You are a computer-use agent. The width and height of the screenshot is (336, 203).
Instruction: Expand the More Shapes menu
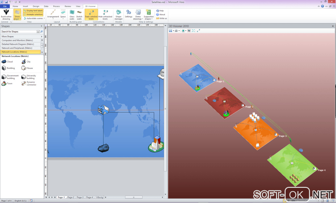22,37
